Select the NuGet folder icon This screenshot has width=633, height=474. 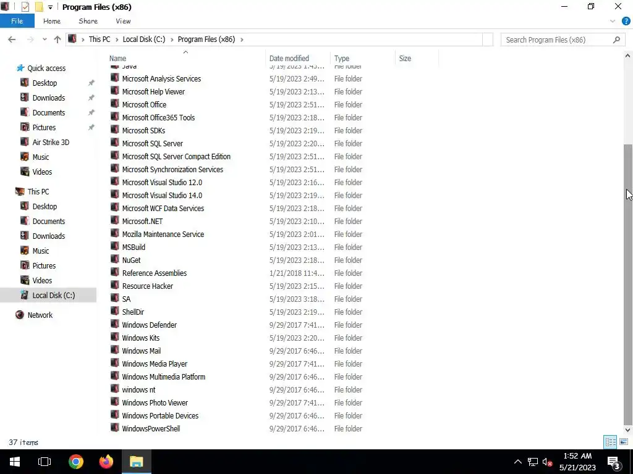point(115,260)
